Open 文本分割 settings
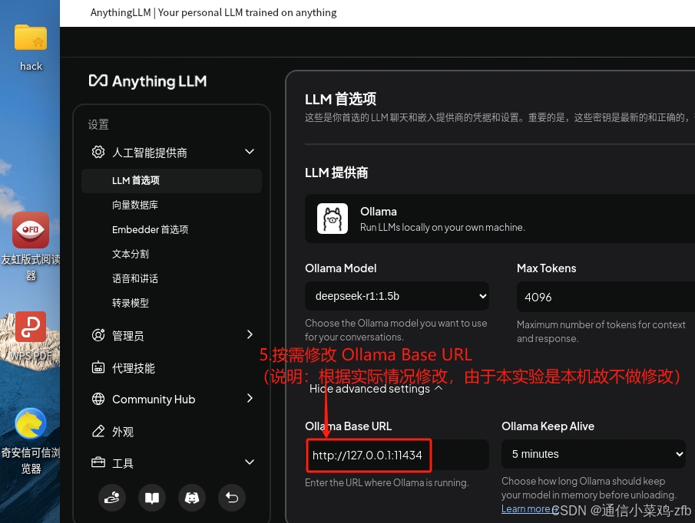The image size is (695, 523). click(x=131, y=254)
